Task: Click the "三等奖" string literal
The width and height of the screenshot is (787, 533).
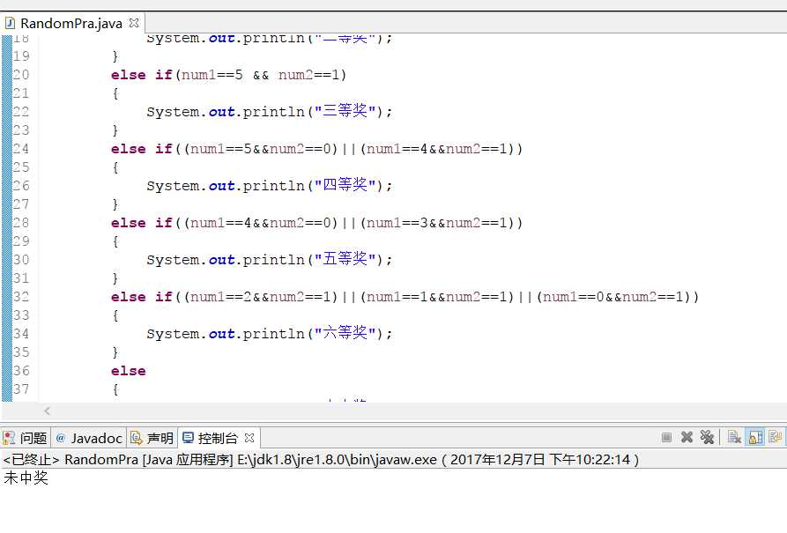Action: (x=345, y=111)
